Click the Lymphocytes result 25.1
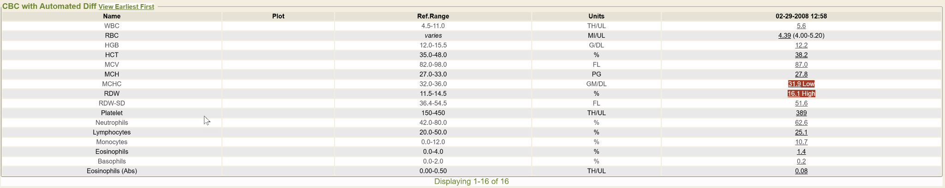 (801, 132)
